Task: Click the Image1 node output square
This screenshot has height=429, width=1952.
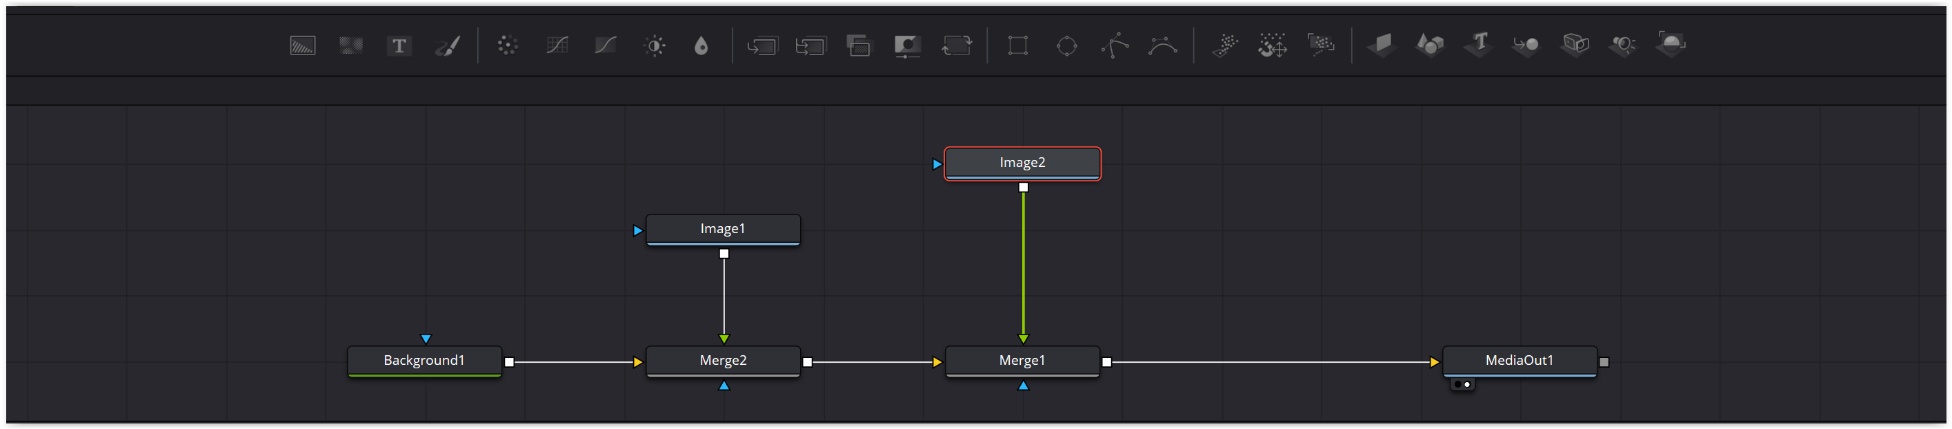Action: pos(724,254)
